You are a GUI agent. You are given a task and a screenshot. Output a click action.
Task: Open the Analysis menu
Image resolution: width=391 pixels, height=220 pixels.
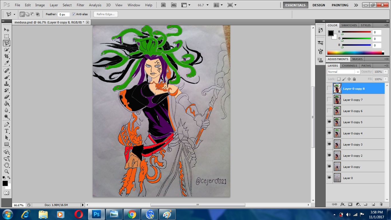click(x=95, y=5)
